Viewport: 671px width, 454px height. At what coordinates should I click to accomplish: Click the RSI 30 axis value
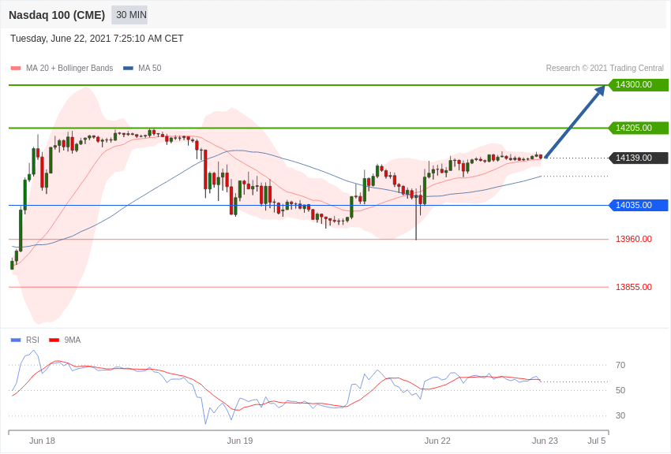tap(620, 415)
